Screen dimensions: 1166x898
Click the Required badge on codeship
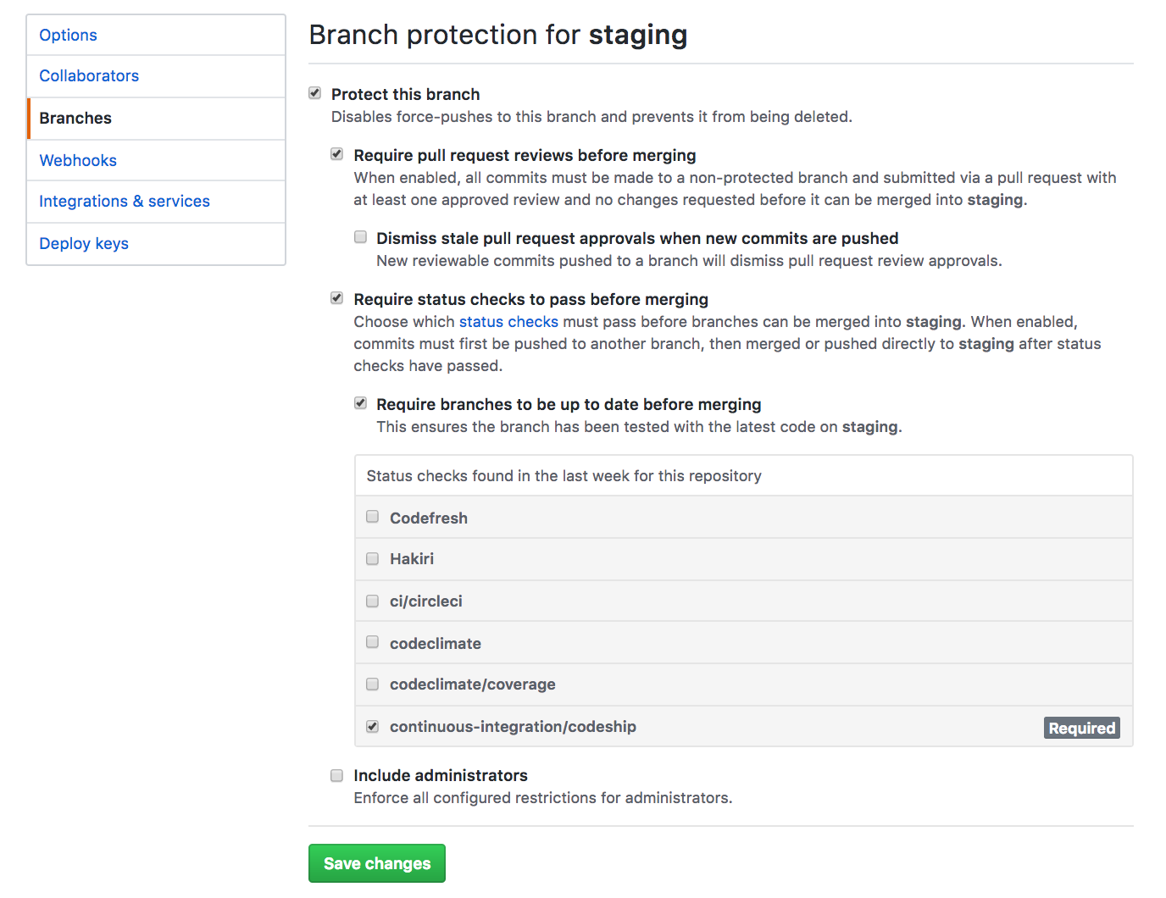click(1082, 728)
